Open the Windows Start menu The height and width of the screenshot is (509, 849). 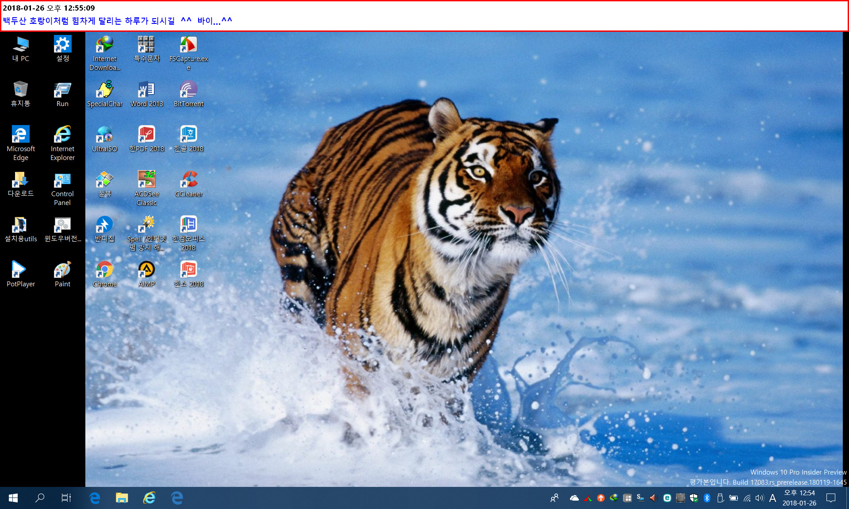coord(13,498)
